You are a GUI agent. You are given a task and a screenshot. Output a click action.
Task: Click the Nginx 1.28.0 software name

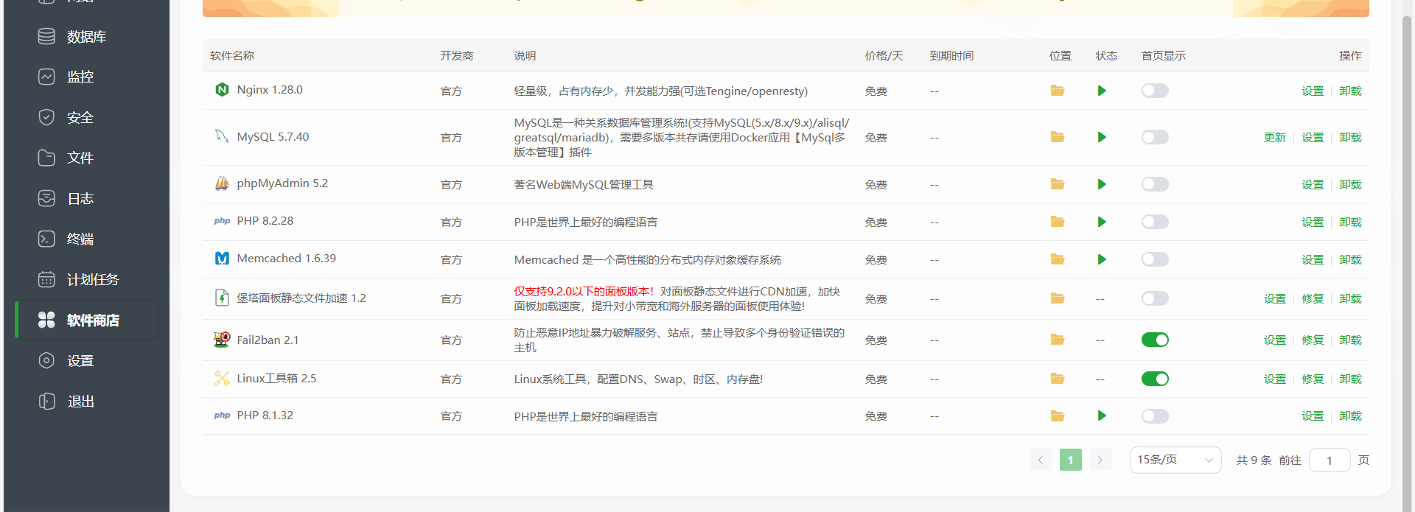pyautogui.click(x=270, y=90)
